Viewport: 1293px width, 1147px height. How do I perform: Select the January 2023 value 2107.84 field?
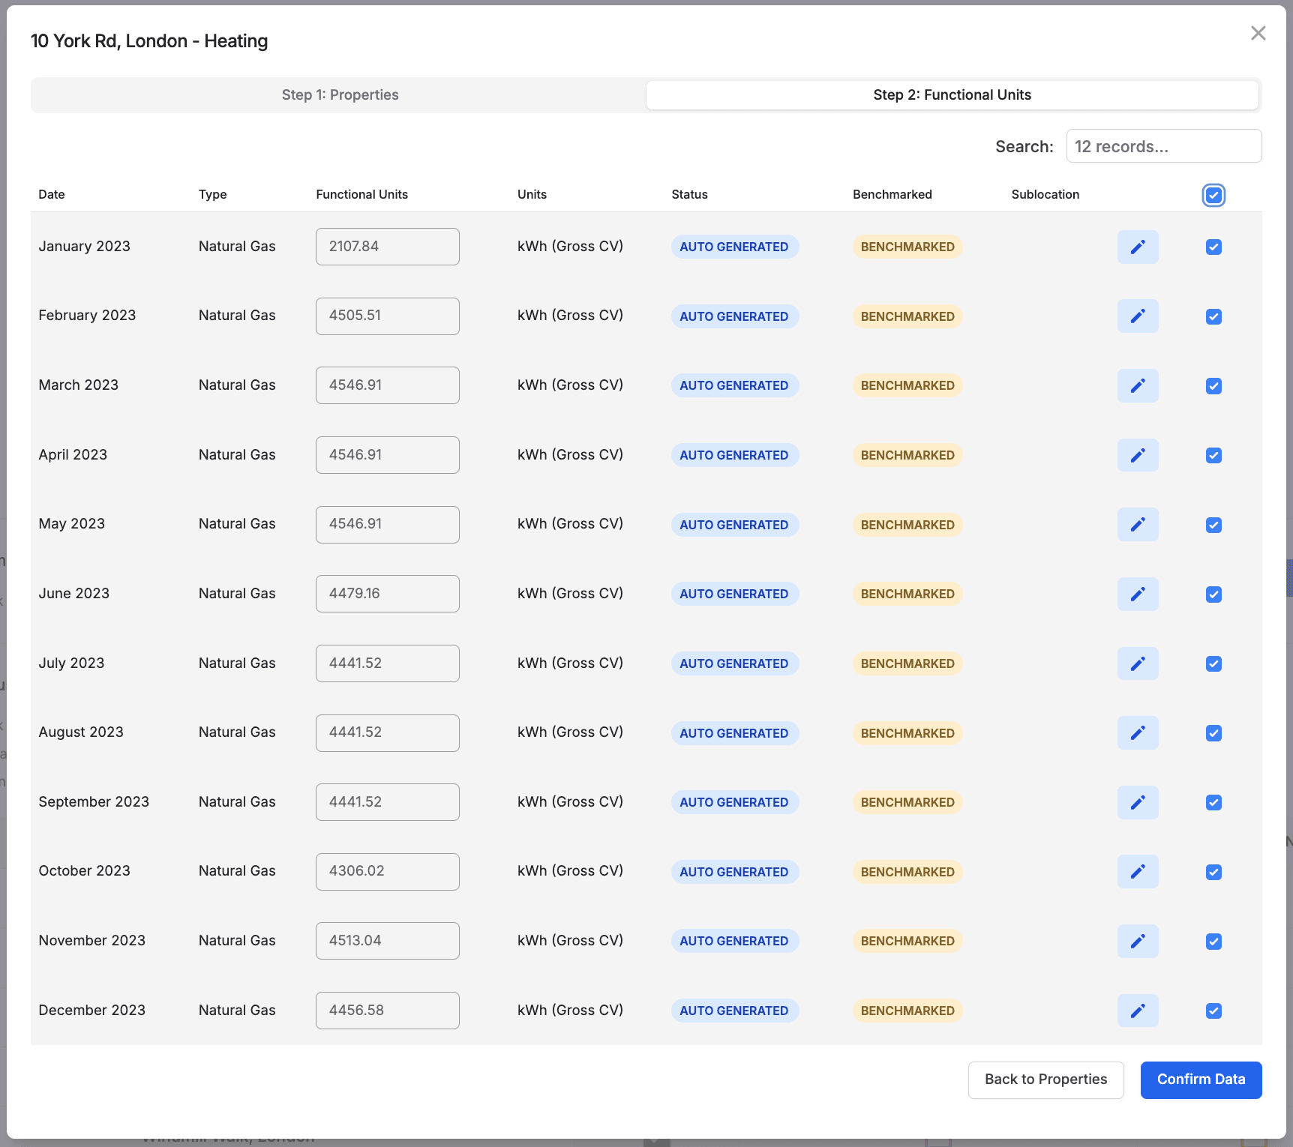(x=387, y=247)
